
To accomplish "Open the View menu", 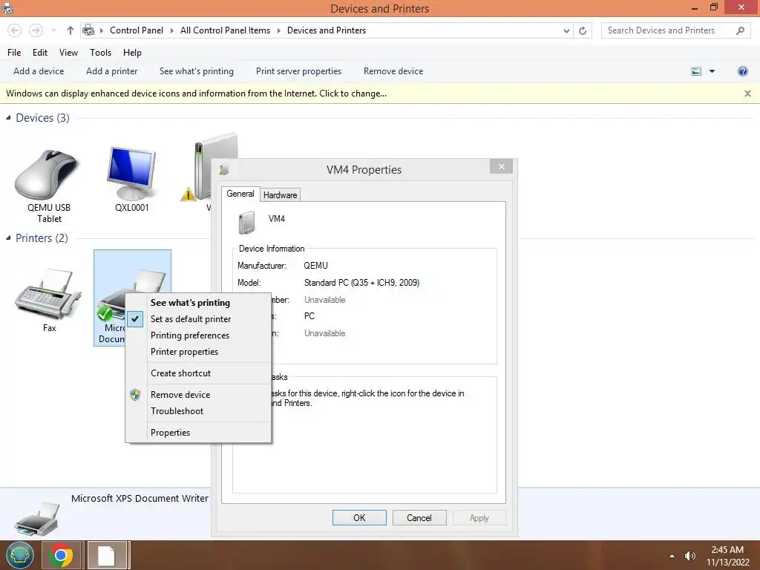I will point(68,53).
